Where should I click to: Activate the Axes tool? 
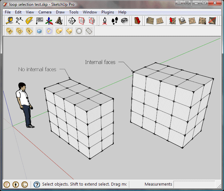tap(49, 21)
